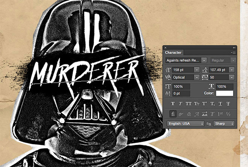
Task: Click Fractions (1/2) OpenType icon
Action: [228, 114]
